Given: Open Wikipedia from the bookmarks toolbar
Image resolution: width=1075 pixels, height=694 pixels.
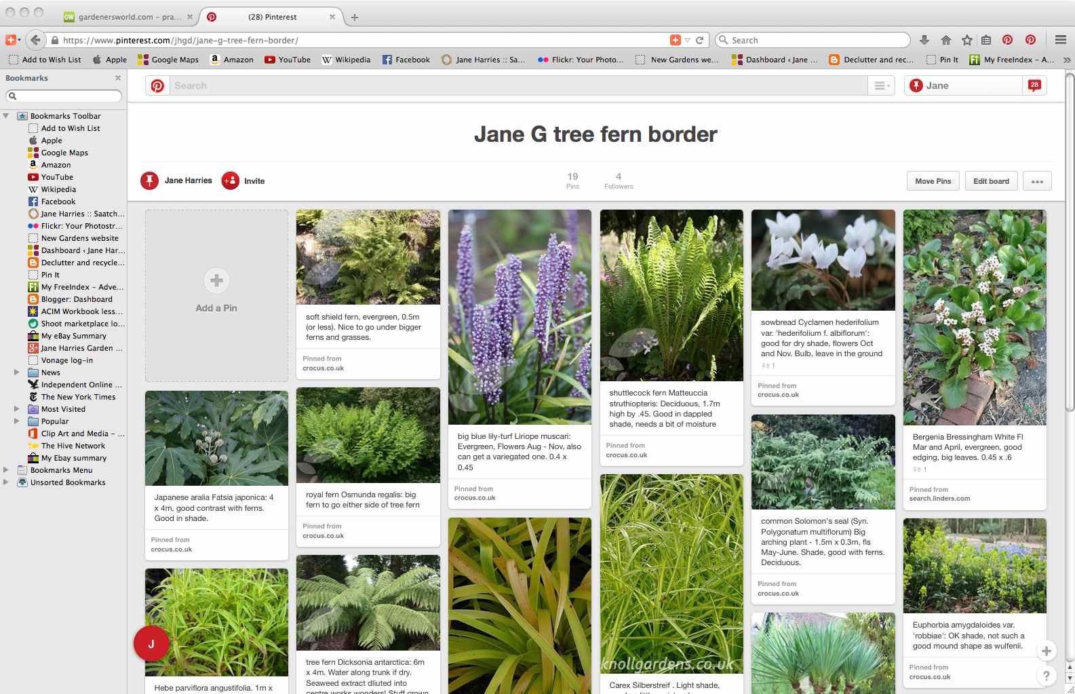Looking at the screenshot, I should (x=346, y=60).
